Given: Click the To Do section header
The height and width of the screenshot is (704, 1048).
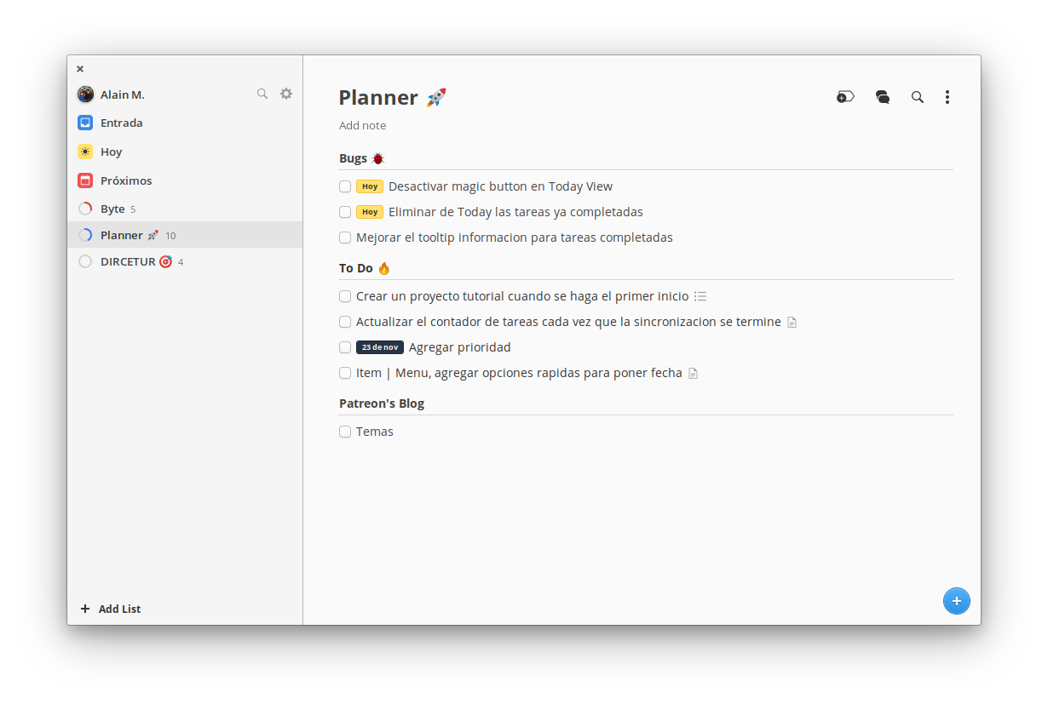Looking at the screenshot, I should (x=365, y=268).
